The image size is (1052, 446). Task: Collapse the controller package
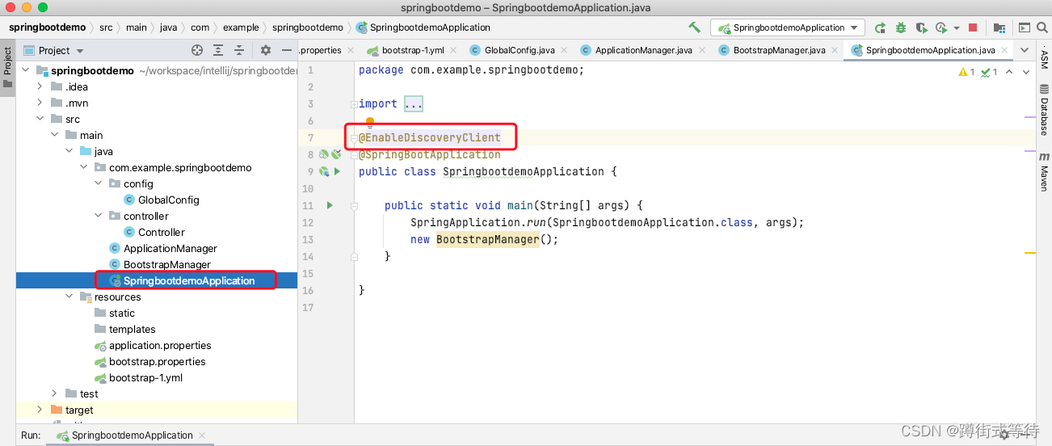tap(99, 216)
